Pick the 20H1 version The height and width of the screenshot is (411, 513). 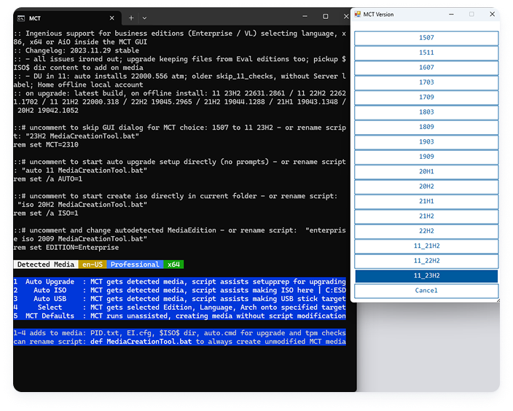(426, 172)
